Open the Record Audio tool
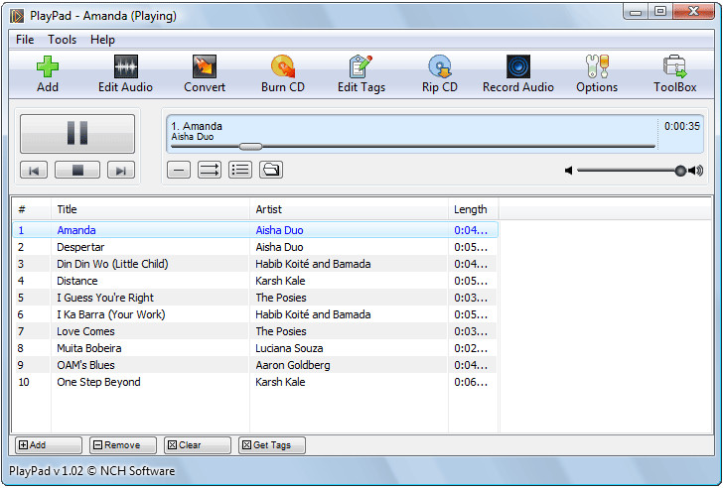This screenshot has height=488, width=723. (x=517, y=73)
